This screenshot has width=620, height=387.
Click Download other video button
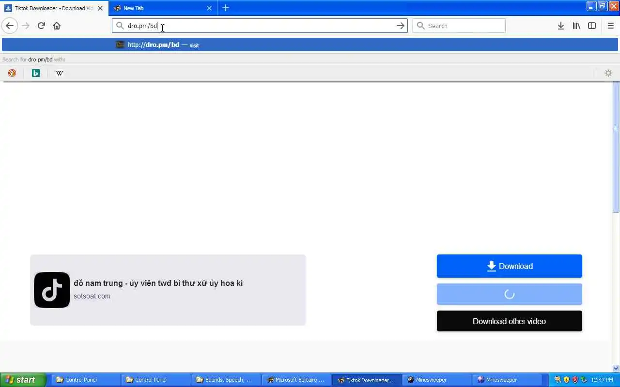pos(509,321)
